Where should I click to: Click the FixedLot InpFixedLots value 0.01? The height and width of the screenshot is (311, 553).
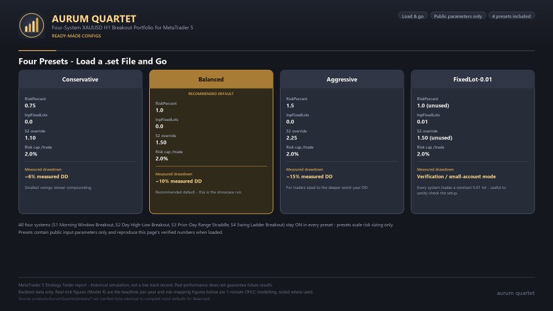pos(422,122)
